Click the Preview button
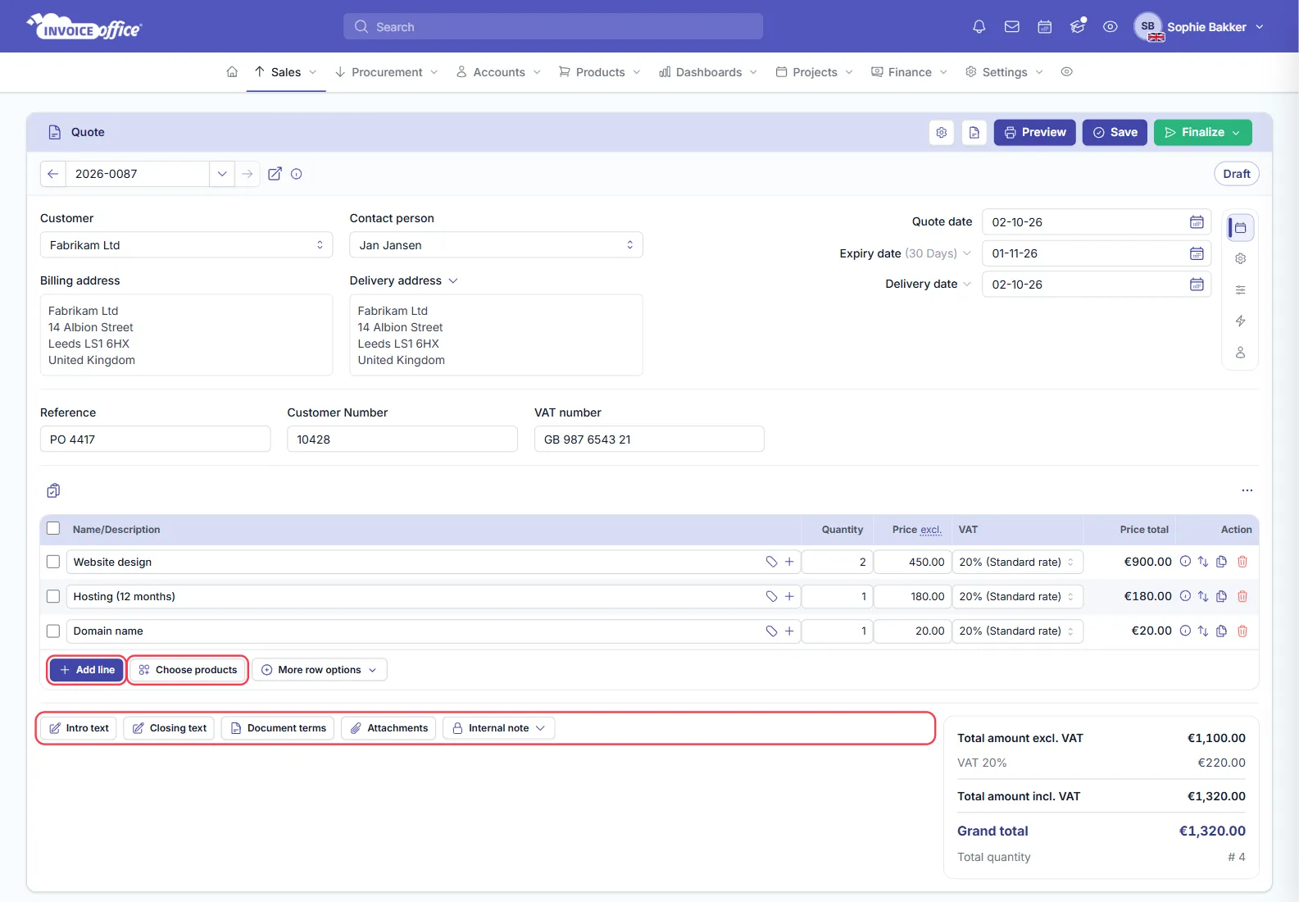The width and height of the screenshot is (1299, 902). [x=1034, y=132]
